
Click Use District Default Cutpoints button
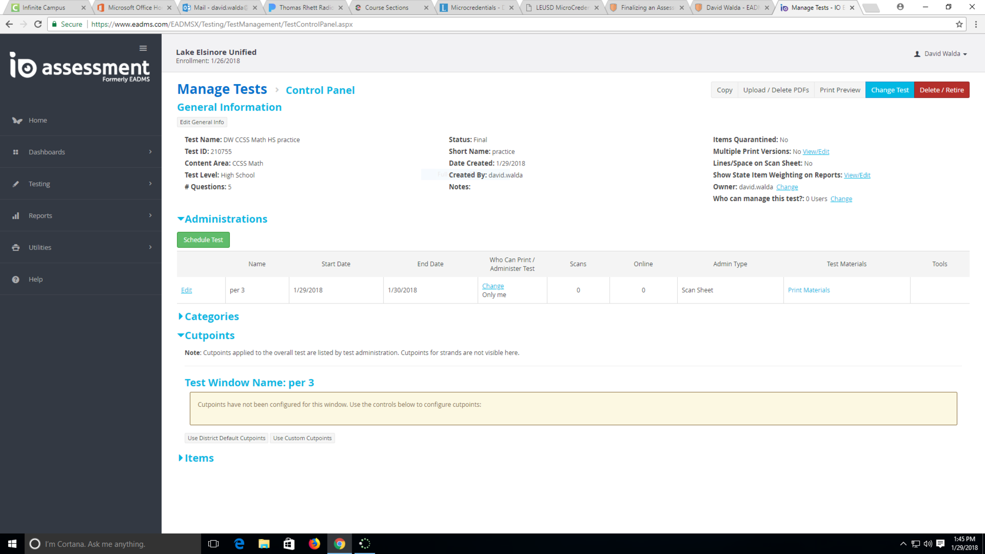[226, 438]
